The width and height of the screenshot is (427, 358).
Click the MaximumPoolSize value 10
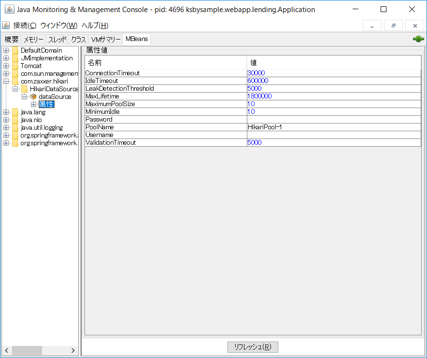point(251,104)
